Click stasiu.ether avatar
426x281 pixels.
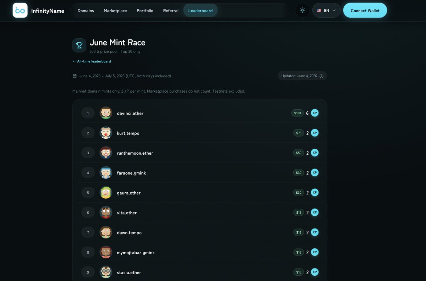pyautogui.click(x=106, y=272)
